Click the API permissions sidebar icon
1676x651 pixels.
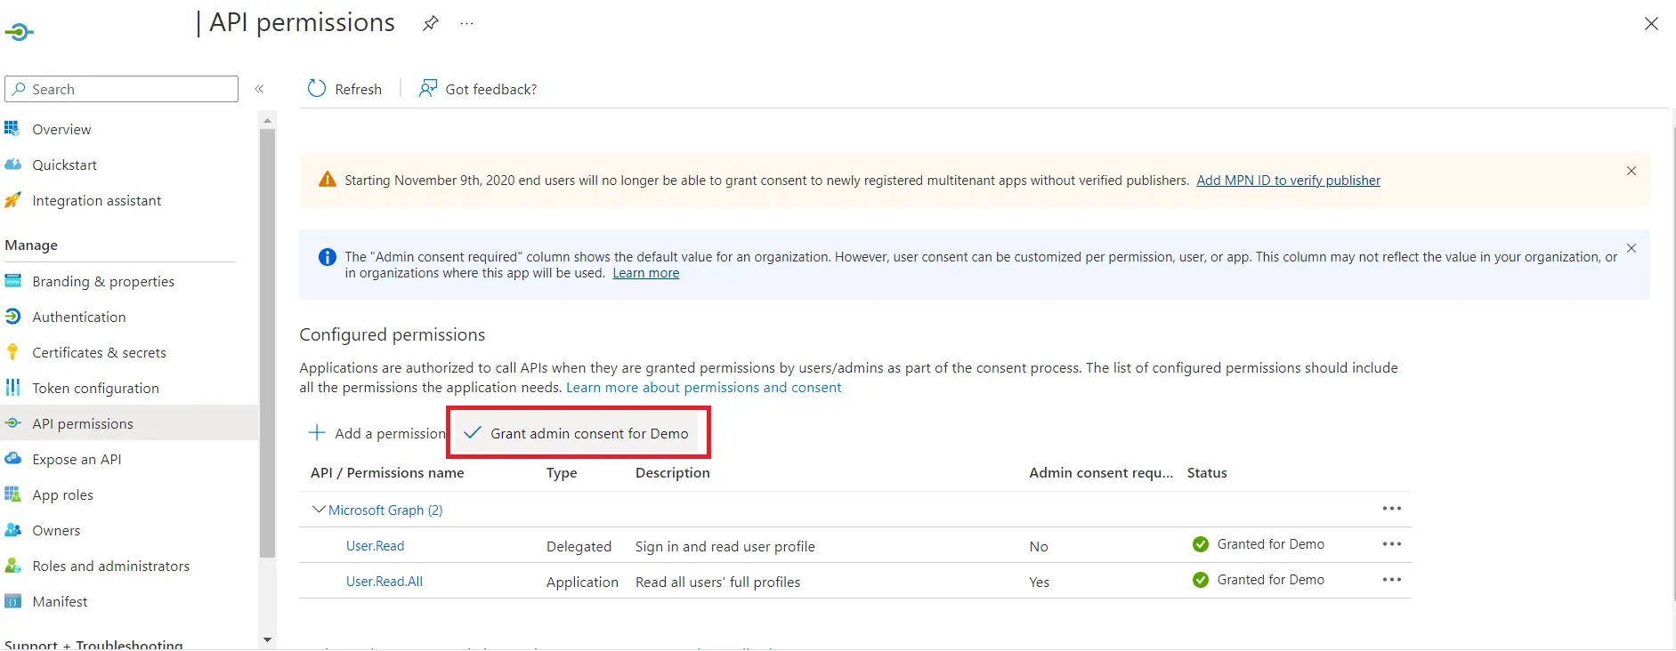click(x=12, y=423)
